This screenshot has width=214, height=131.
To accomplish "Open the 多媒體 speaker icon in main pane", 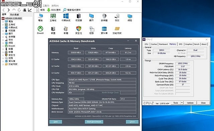I will (104, 18).
